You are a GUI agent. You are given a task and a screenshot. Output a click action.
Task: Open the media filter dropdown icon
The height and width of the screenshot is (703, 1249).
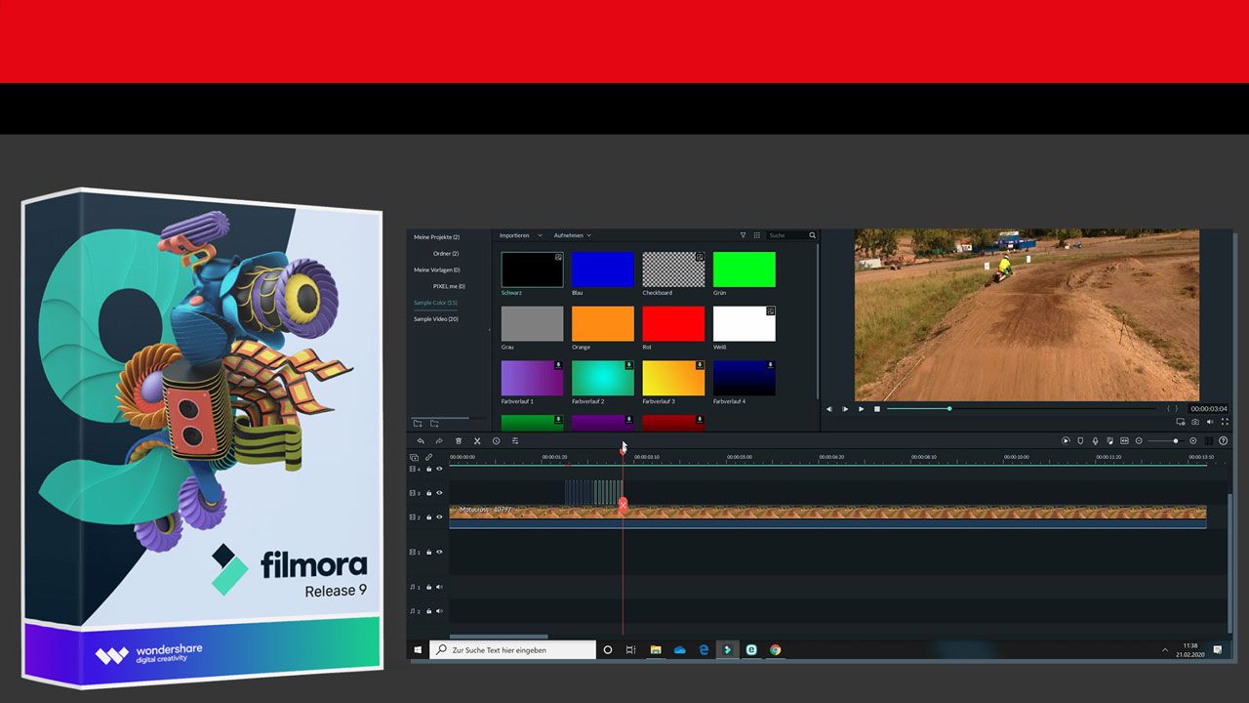(x=744, y=235)
